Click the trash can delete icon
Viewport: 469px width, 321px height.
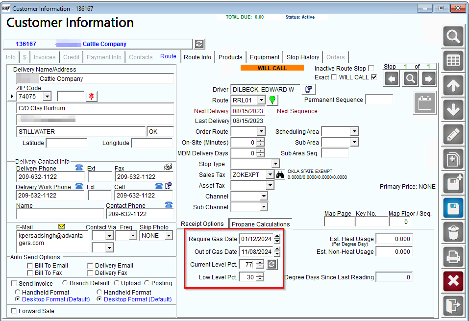coord(453,232)
